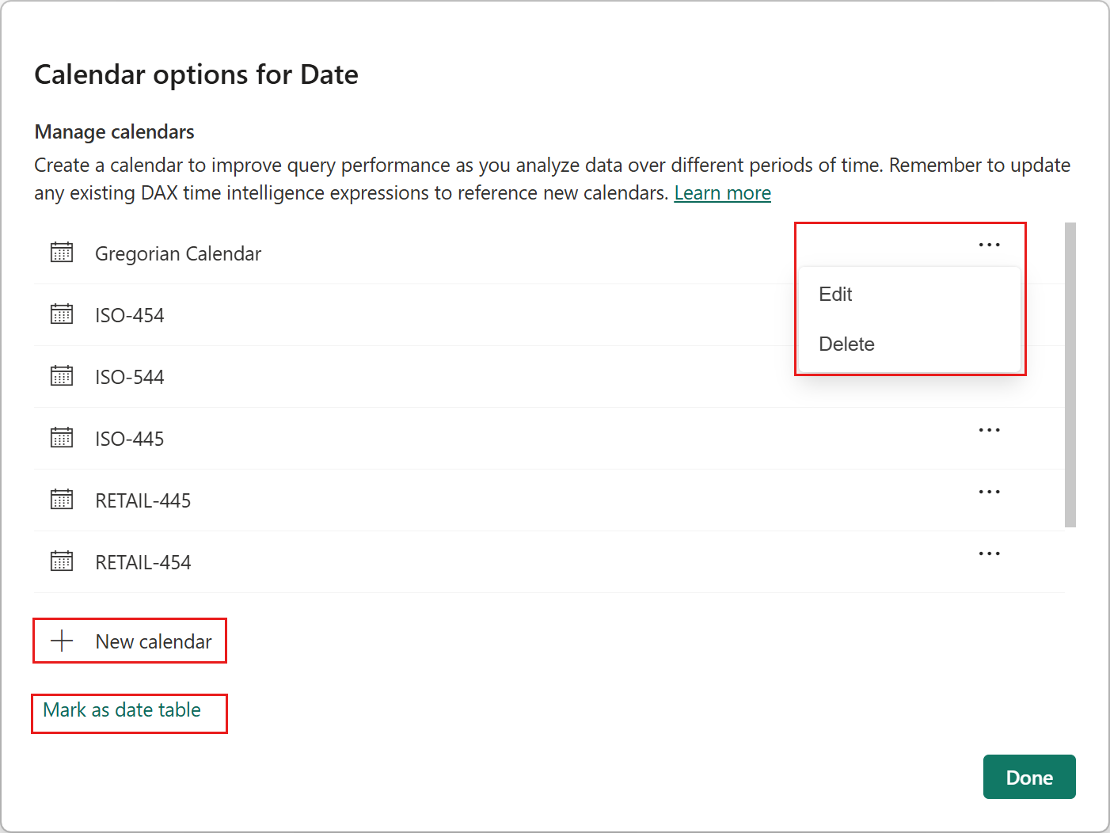Viewport: 1110px width, 833px height.
Task: Click the Gregorian Calendar icon
Action: [62, 253]
